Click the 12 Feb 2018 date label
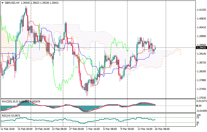This screenshot has width=207, height=132. tap(8, 129)
